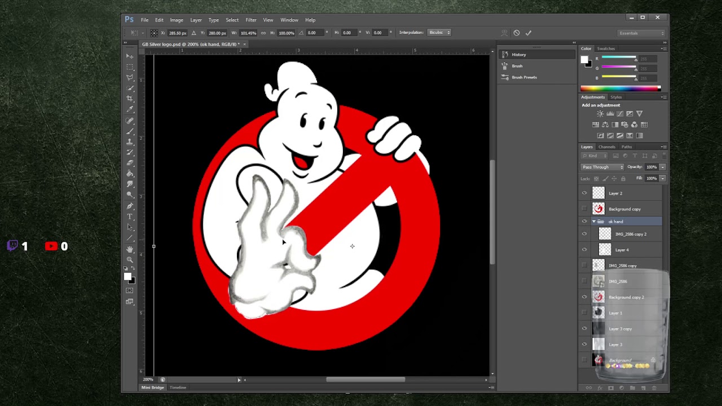Open the Fill slider dropdown
The height and width of the screenshot is (406, 722).
662,178
